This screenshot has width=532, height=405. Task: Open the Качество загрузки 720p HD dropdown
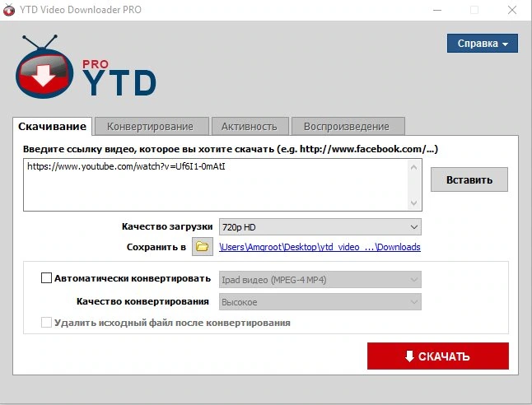pos(320,227)
